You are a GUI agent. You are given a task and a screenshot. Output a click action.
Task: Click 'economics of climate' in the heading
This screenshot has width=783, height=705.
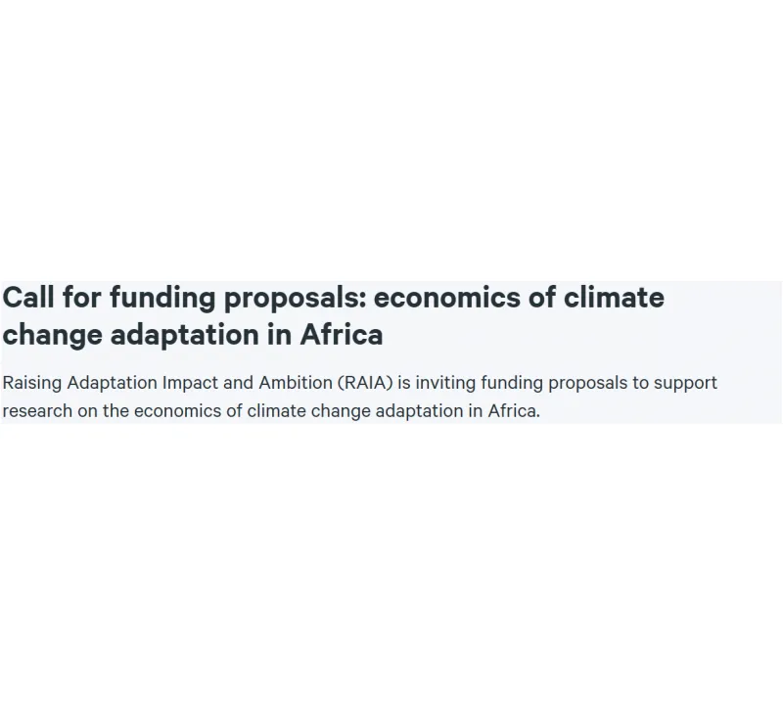click(519, 297)
